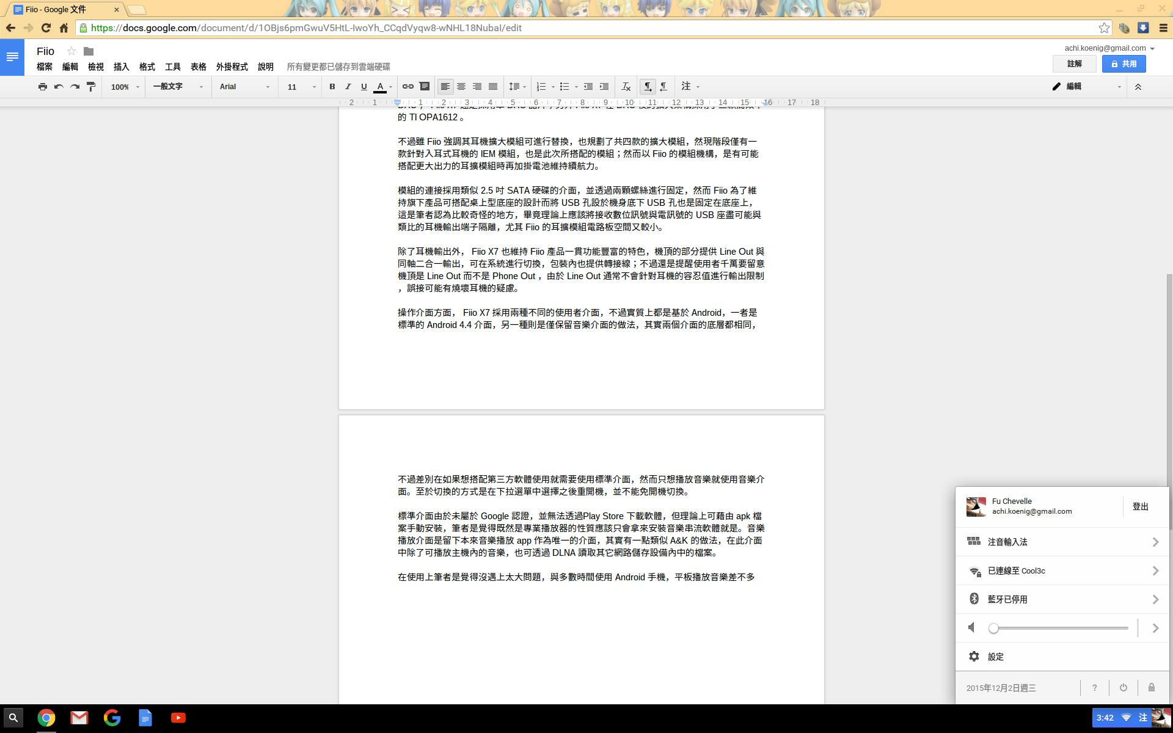Click the print icon in the toolbar
The width and height of the screenshot is (1173, 733).
coord(42,87)
